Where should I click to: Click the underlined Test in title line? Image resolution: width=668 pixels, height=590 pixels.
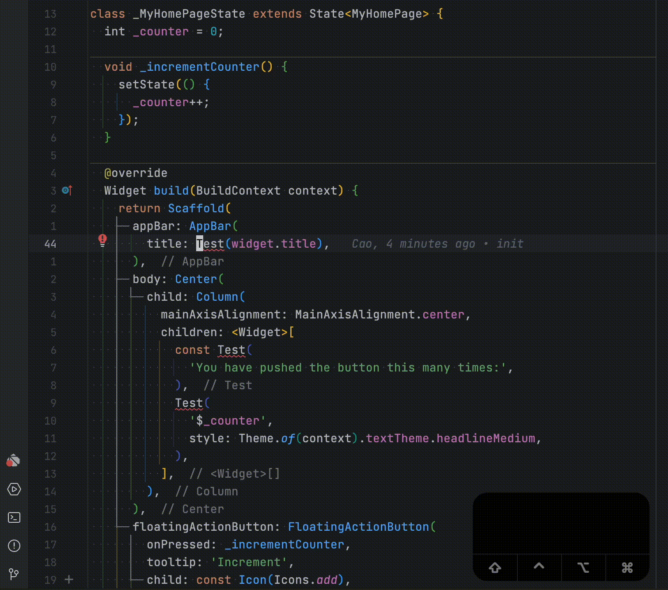[x=210, y=244]
